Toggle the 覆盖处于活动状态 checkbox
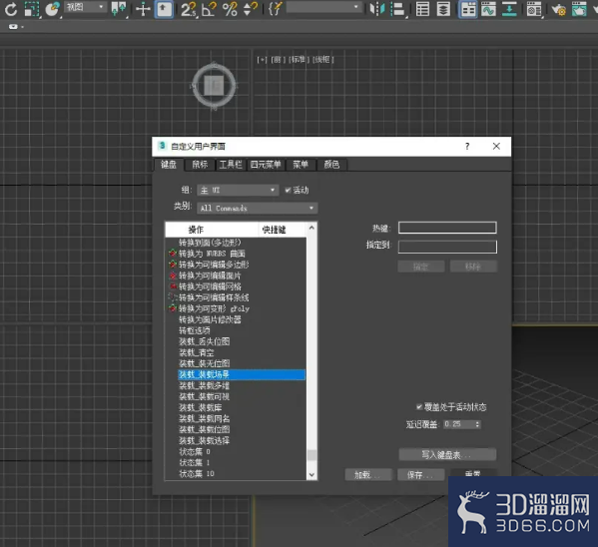 click(419, 407)
